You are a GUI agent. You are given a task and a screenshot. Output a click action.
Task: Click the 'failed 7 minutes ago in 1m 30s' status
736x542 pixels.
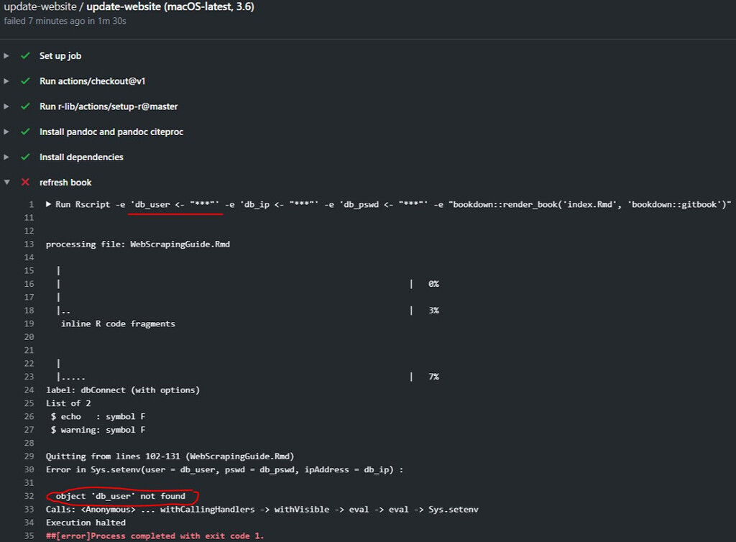65,21
